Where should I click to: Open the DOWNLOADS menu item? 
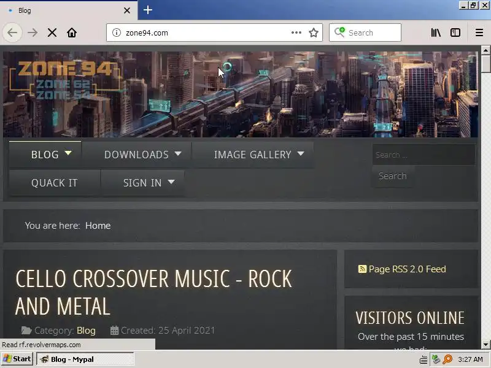pos(136,155)
